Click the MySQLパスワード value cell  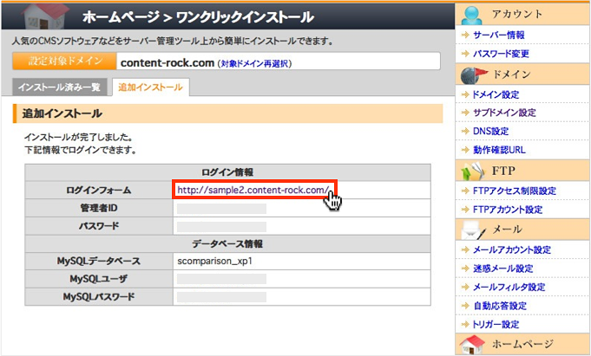tap(302, 297)
